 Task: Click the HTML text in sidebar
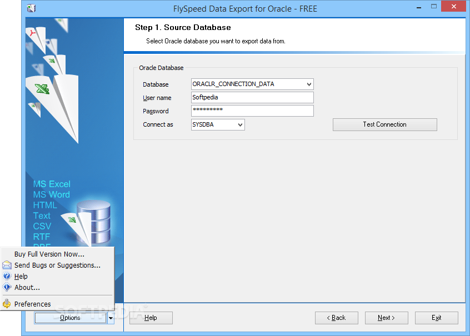coord(45,205)
